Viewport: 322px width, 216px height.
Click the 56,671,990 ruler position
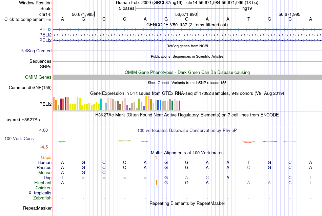[186, 14]
